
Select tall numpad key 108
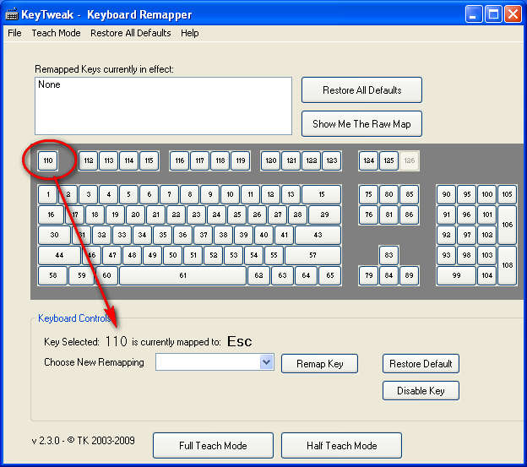point(508,265)
